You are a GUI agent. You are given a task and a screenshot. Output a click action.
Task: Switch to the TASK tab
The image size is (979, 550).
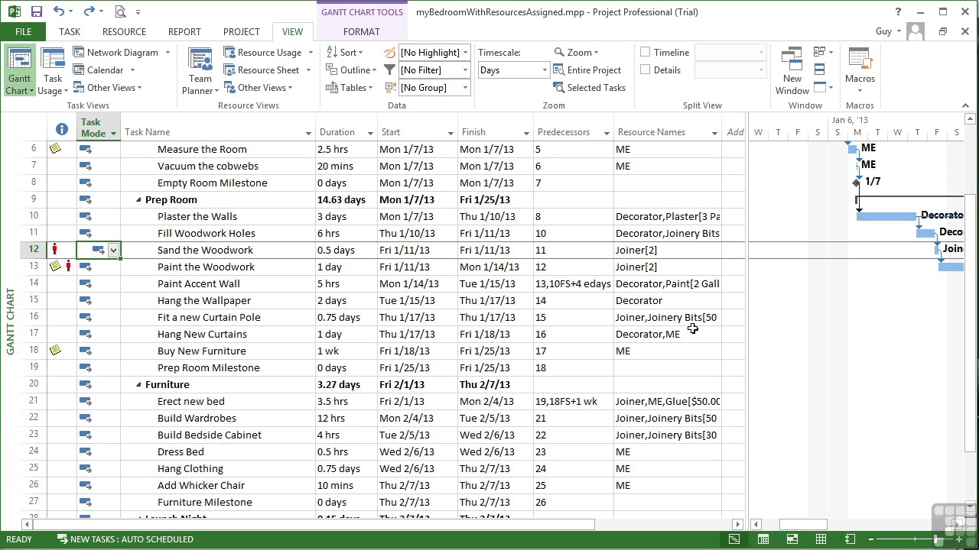click(70, 31)
